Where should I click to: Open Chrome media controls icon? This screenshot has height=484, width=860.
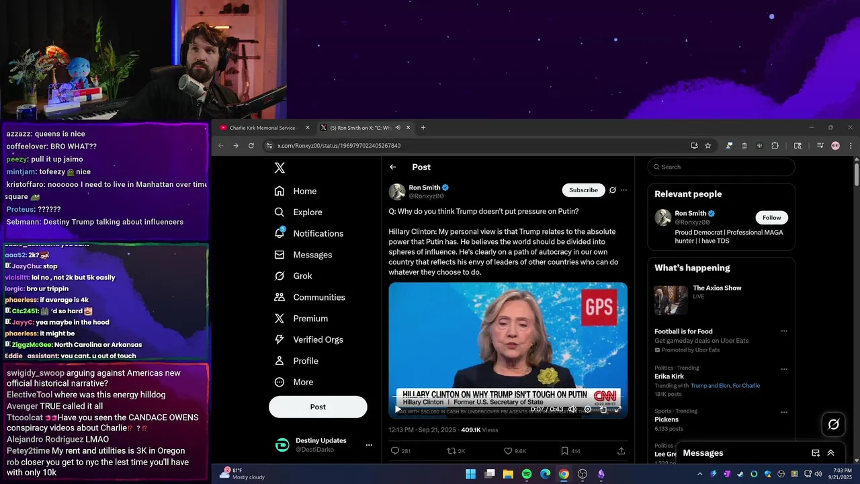[820, 146]
